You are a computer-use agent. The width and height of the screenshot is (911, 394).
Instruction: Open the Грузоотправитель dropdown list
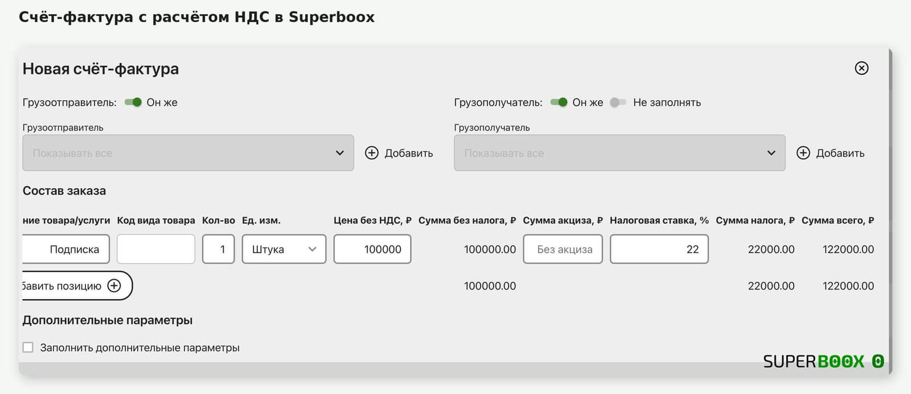(188, 153)
